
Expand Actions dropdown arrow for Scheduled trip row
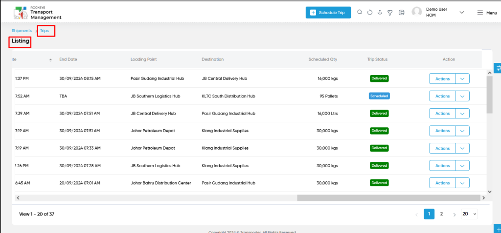(462, 96)
